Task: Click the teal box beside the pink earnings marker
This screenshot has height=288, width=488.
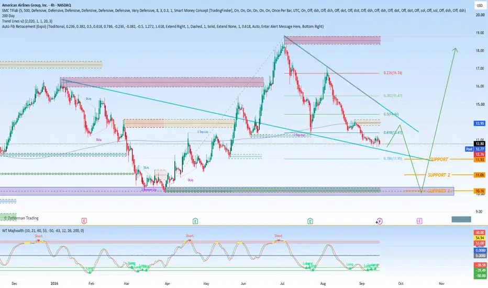Action: (x=461, y=219)
